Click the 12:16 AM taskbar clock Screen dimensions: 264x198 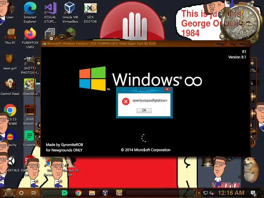pos(231,193)
